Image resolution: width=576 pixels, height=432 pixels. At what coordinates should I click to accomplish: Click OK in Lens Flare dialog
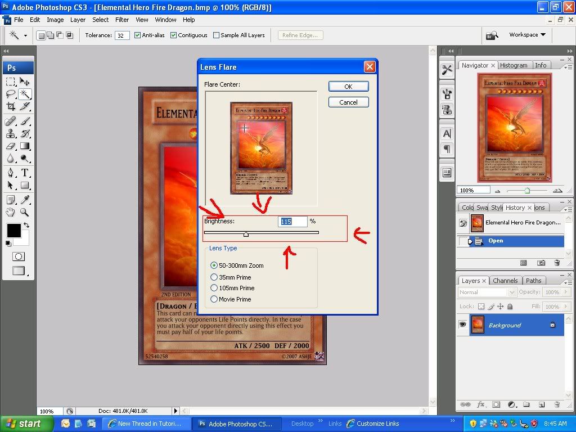click(x=348, y=87)
